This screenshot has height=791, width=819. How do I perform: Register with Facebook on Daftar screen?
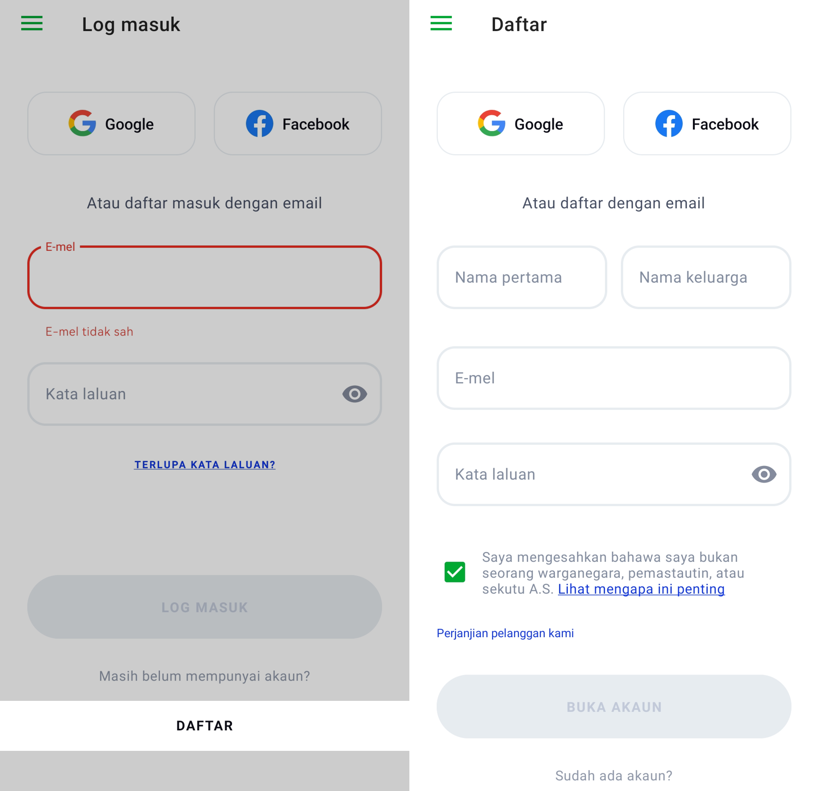[x=707, y=123]
